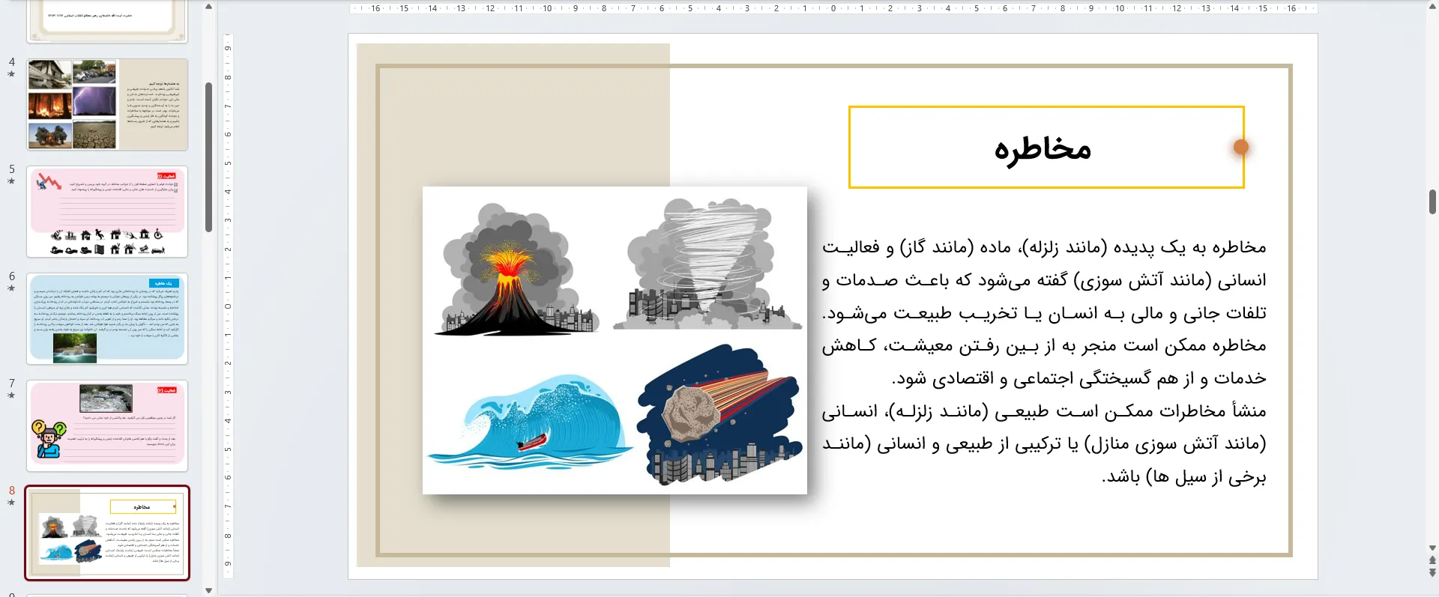The image size is (1439, 597).
Task: Click the body line starting "تلفات جانی و مالی"
Action: click(x=1044, y=313)
